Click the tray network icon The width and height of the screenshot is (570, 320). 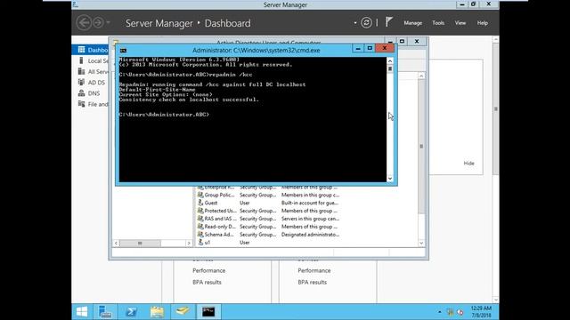point(451,312)
